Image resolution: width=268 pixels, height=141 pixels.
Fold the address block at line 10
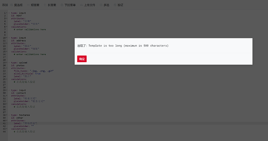(x=7, y=38)
